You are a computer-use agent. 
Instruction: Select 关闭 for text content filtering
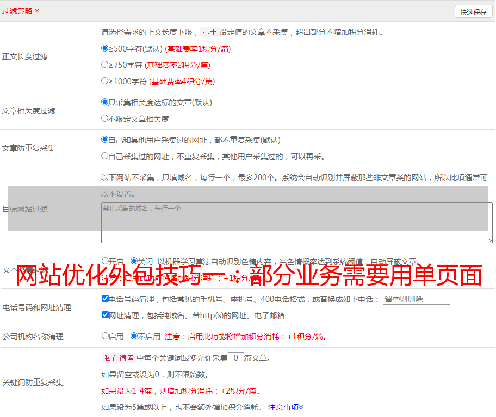click(x=134, y=261)
